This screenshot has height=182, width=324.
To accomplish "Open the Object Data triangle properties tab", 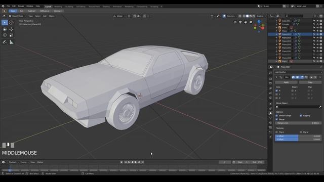I will (x=270, y=118).
